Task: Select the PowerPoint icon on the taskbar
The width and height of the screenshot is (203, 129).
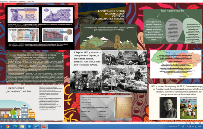Action: (x=44, y=127)
